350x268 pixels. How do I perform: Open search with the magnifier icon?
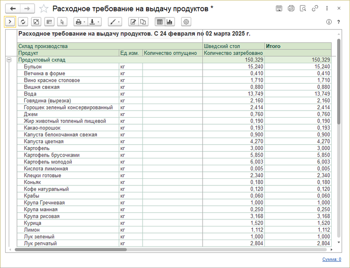pos(303,7)
